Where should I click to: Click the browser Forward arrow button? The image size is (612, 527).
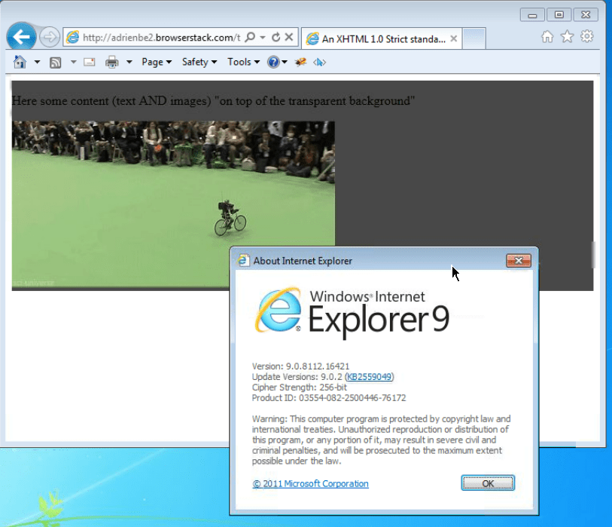[x=50, y=38]
